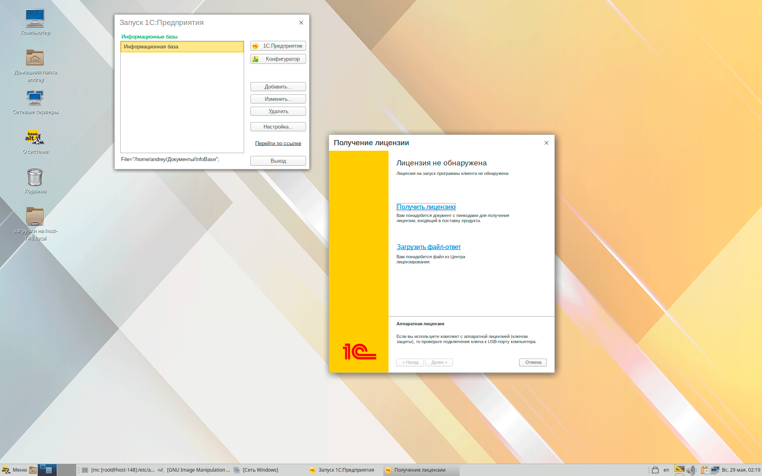
Task: Switch to GNU Image Manipulation taskbar item
Action: pos(194,470)
